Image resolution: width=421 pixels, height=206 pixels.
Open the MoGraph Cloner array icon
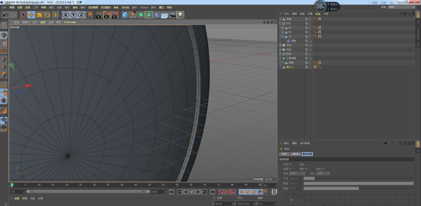click(x=149, y=15)
